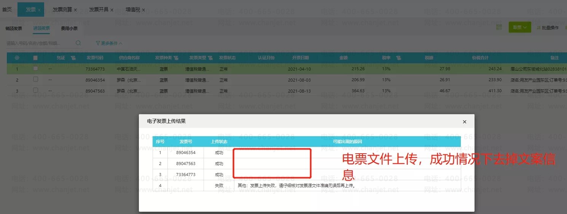Open table column settings gear icon
This screenshot has height=214, width=567.
pos(17,58)
